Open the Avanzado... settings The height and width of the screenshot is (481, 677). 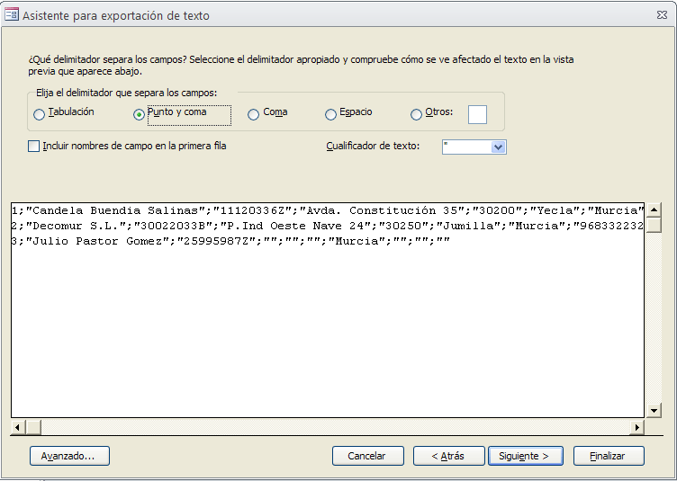[x=69, y=456]
